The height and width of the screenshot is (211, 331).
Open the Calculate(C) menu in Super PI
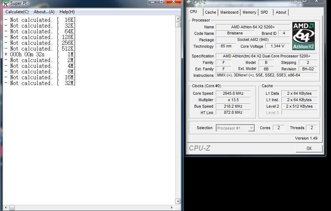point(17,12)
